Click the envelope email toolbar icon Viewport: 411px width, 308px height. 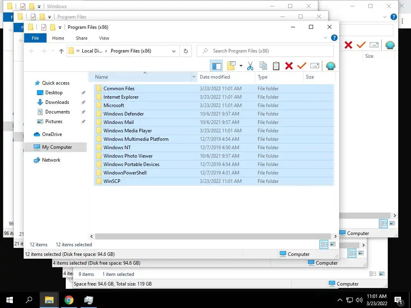click(x=315, y=66)
